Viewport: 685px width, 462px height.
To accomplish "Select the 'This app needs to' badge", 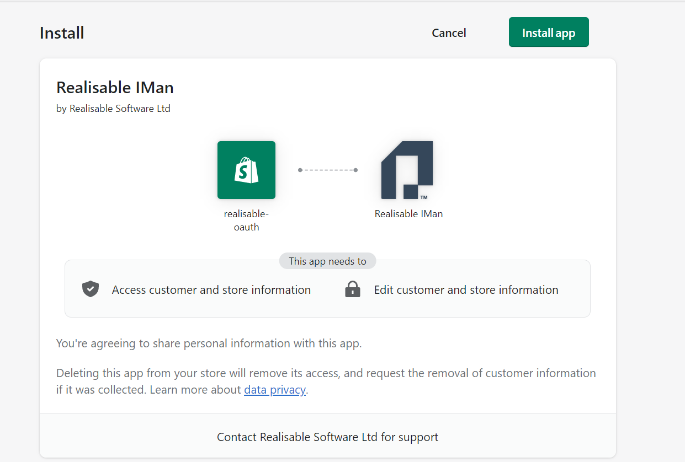I will click(327, 261).
